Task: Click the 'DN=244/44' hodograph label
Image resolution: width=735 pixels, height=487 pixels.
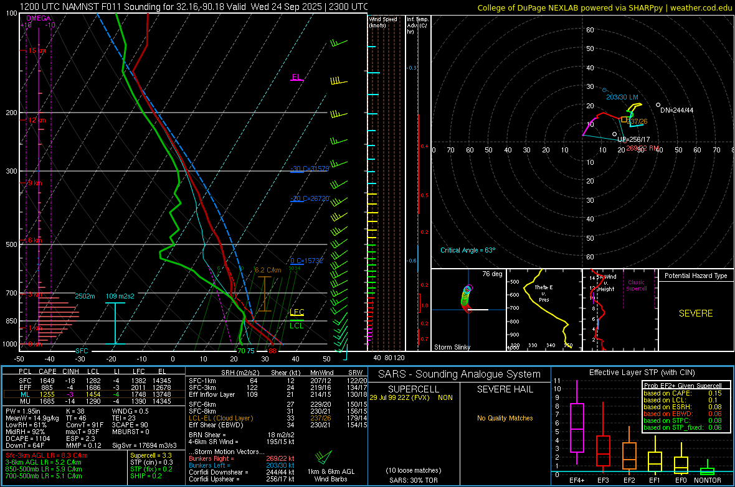Action: [x=676, y=111]
